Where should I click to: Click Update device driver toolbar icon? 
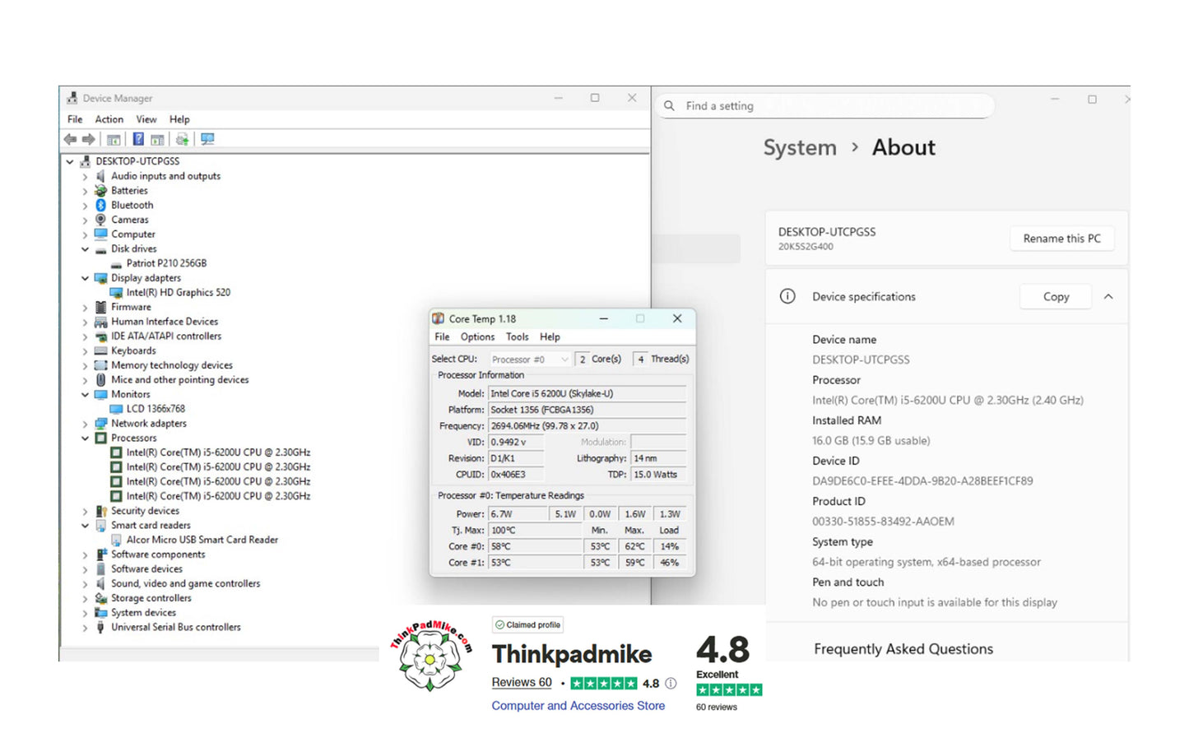point(182,139)
